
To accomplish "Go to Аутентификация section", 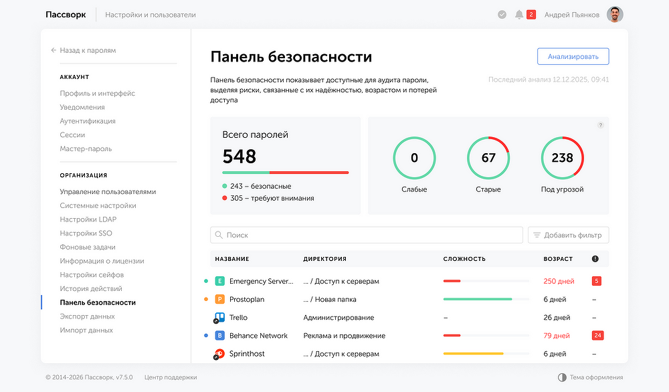I will [88, 121].
